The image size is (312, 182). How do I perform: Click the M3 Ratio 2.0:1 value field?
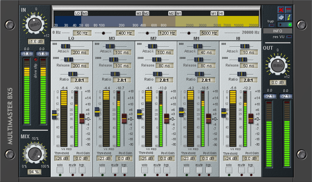coord(122,80)
